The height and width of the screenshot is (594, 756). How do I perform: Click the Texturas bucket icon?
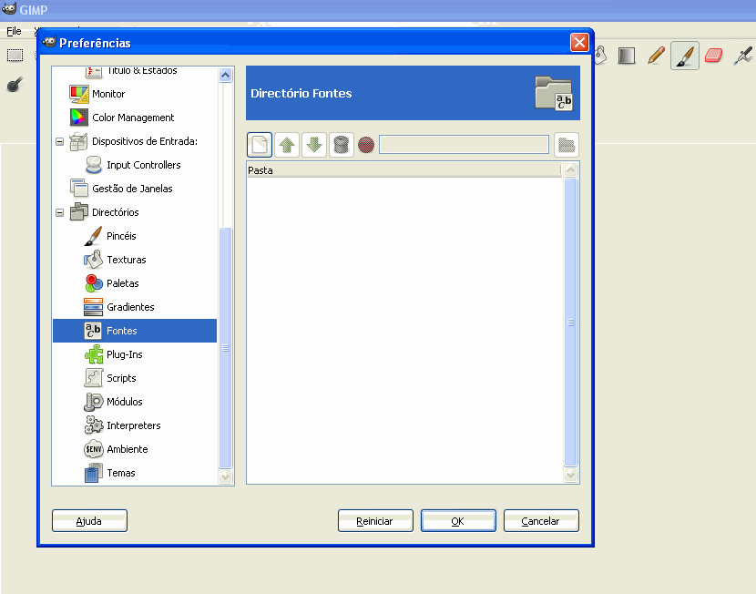click(93, 260)
